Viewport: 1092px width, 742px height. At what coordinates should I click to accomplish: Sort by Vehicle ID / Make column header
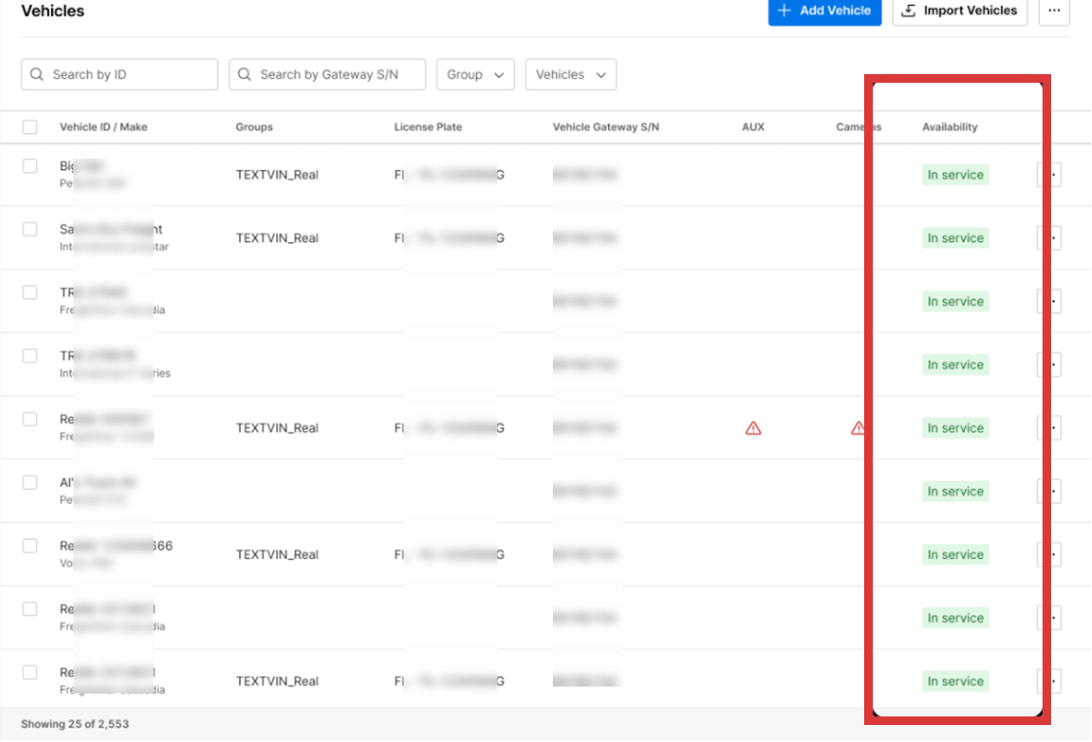103,127
